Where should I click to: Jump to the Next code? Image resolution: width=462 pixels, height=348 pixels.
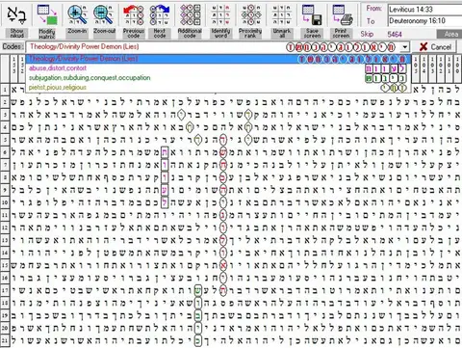160,15
